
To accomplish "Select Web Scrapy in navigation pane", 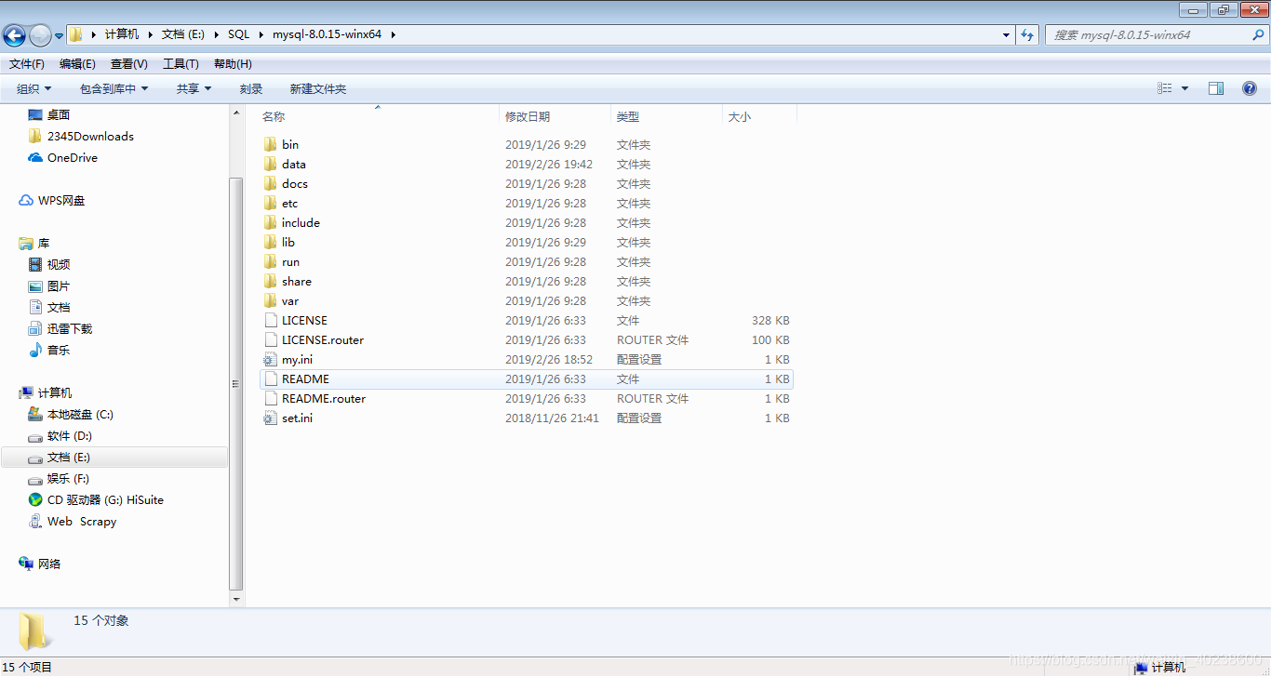I will point(82,521).
